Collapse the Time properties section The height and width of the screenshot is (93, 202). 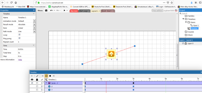(34, 45)
